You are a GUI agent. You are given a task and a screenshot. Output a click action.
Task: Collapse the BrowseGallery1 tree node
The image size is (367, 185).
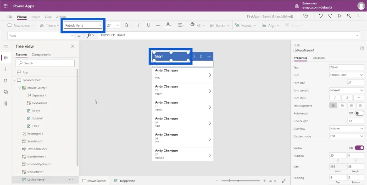click(x=19, y=88)
